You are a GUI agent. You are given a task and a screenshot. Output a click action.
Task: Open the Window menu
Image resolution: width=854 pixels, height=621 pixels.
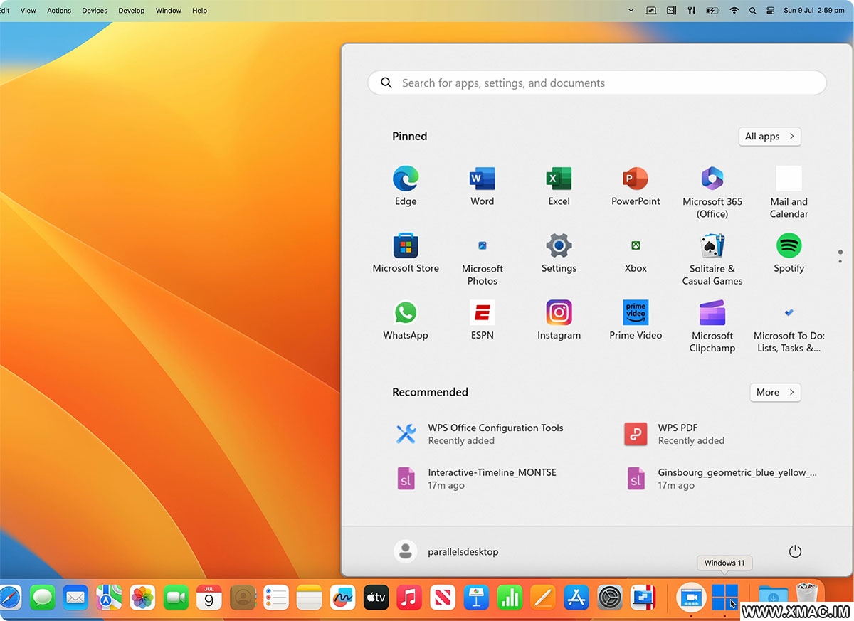[168, 11]
